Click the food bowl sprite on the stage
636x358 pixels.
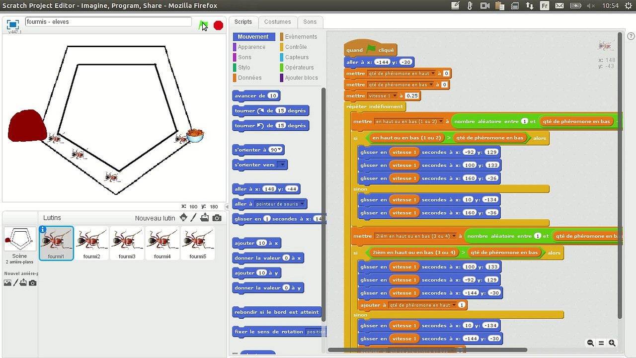[x=195, y=136]
